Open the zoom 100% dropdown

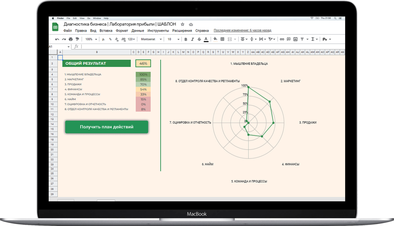[x=91, y=39]
